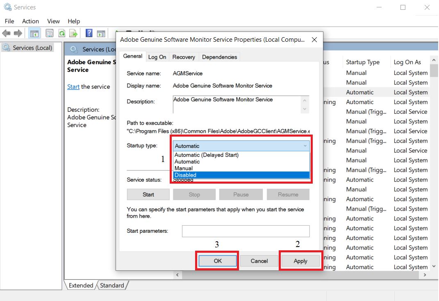Toggle the Show/Hide Console Tree toolbar icon

pyautogui.click(x=34, y=34)
